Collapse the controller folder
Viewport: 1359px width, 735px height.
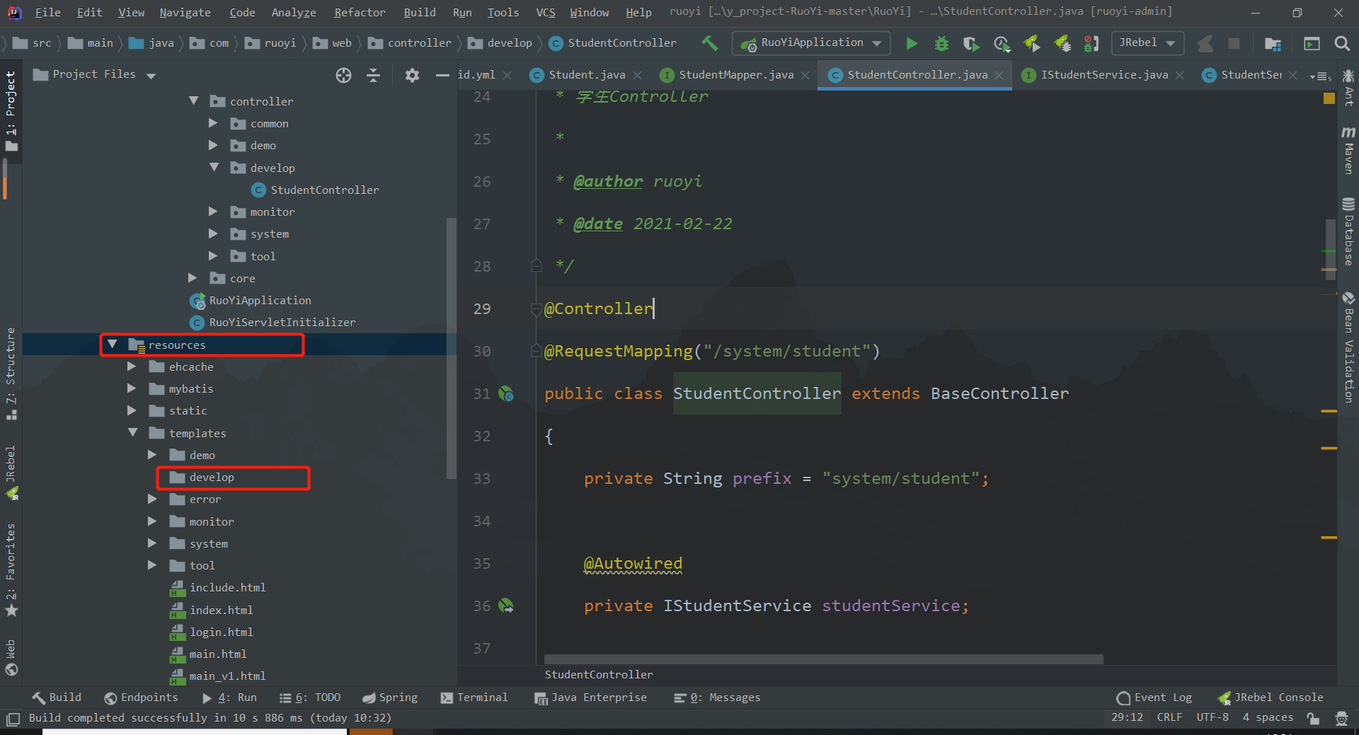[193, 101]
